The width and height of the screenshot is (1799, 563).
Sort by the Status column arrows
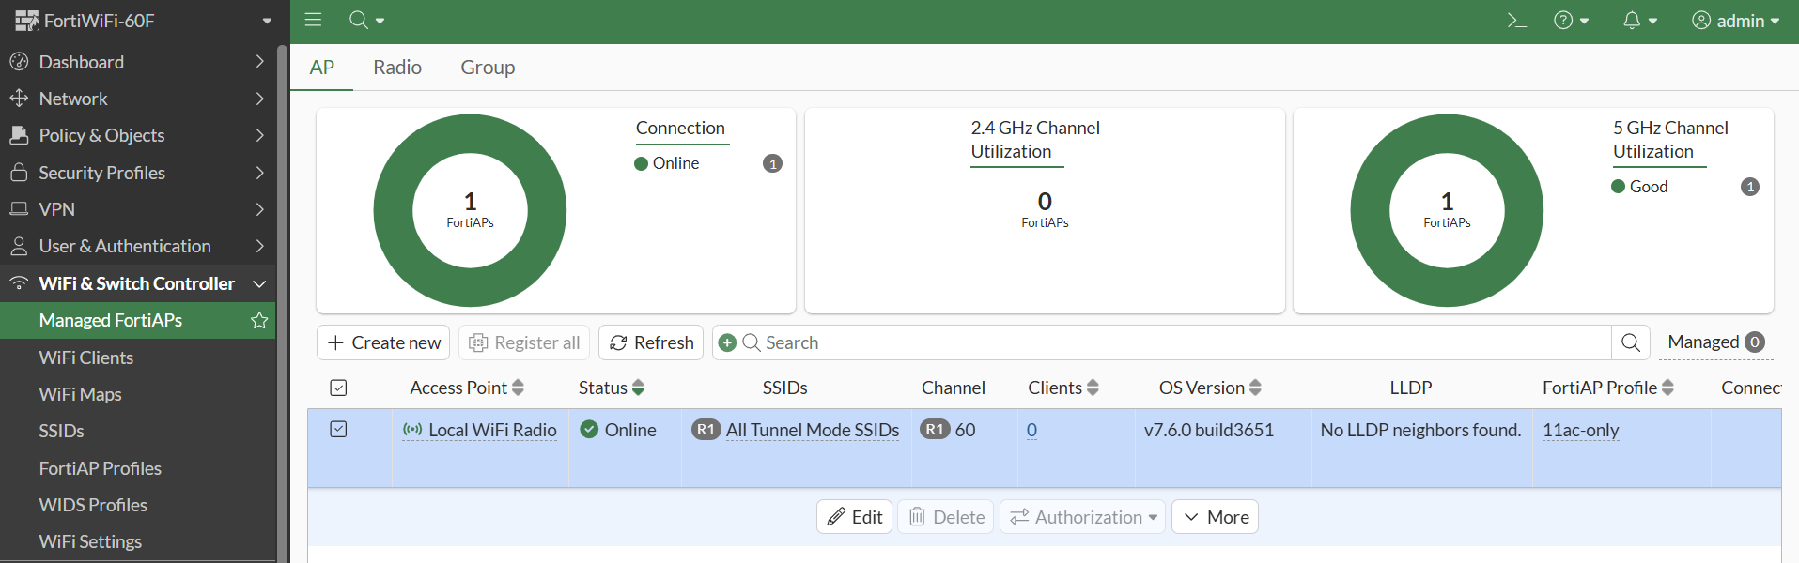pyautogui.click(x=638, y=388)
